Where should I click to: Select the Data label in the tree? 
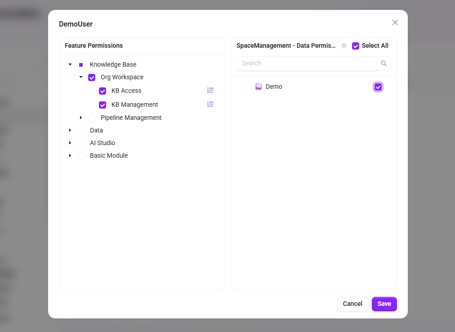96,130
